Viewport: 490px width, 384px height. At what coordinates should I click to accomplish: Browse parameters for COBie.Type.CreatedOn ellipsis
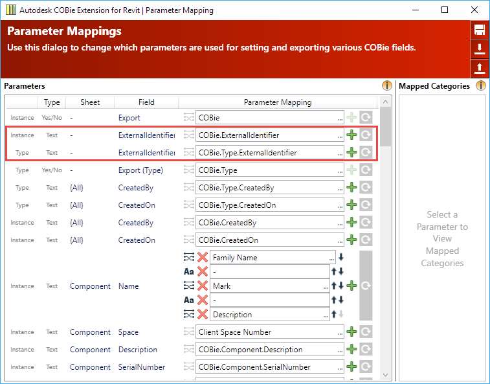click(x=340, y=207)
